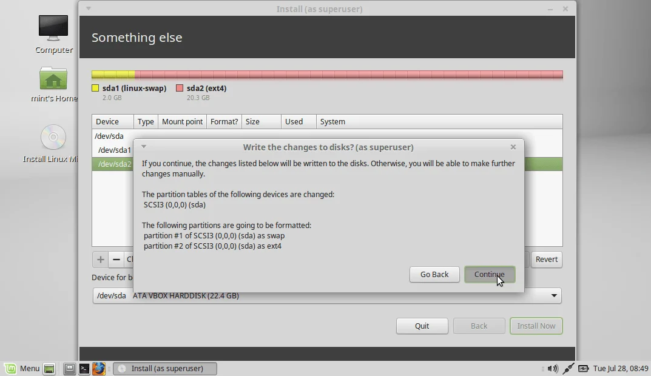Collapse the installer window title disclosure

[89, 8]
